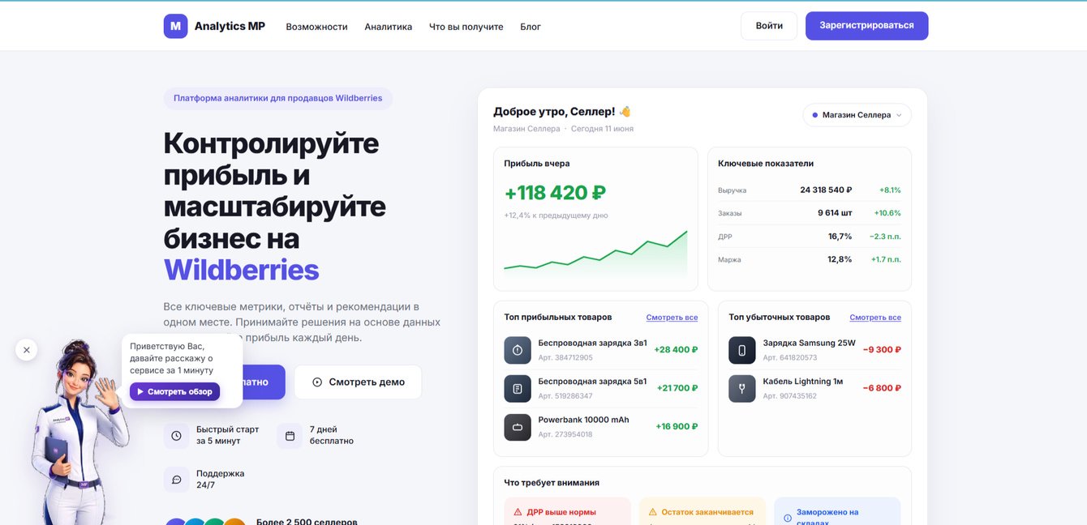This screenshot has width=1087, height=525.
Task: Click the +118 420 ₽ profit value
Action: [x=555, y=193]
